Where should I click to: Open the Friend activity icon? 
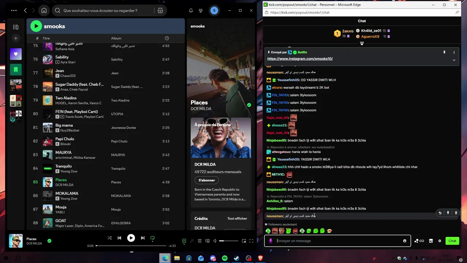pos(201,11)
